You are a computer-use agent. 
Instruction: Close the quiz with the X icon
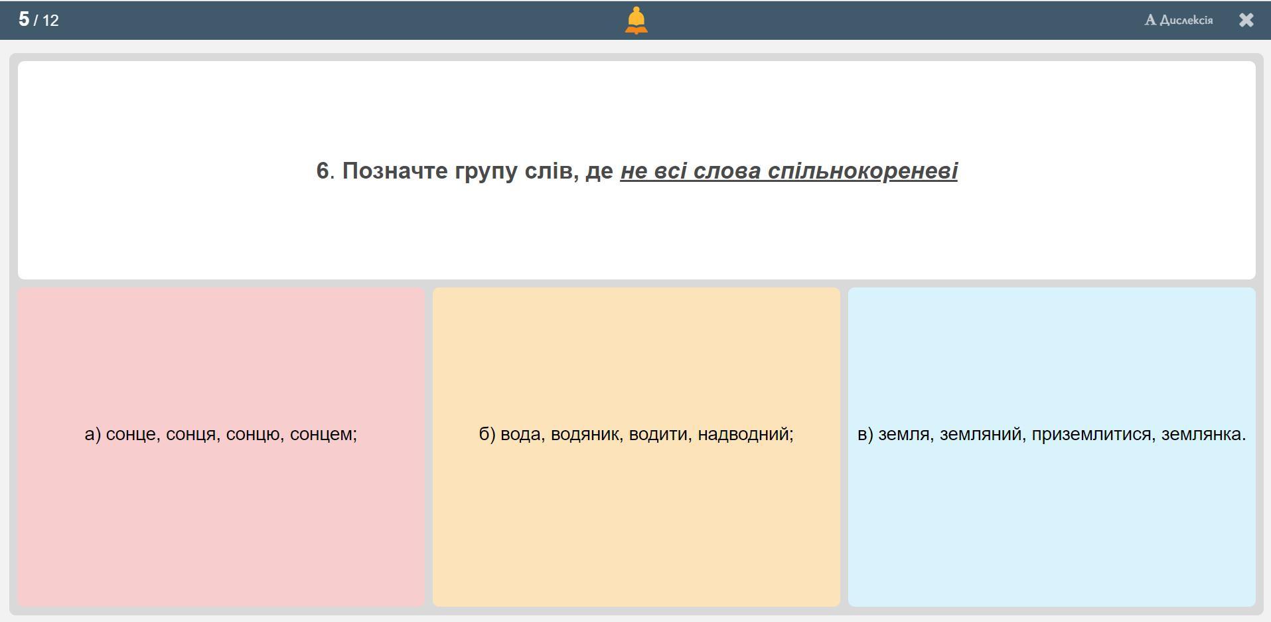click(1246, 20)
